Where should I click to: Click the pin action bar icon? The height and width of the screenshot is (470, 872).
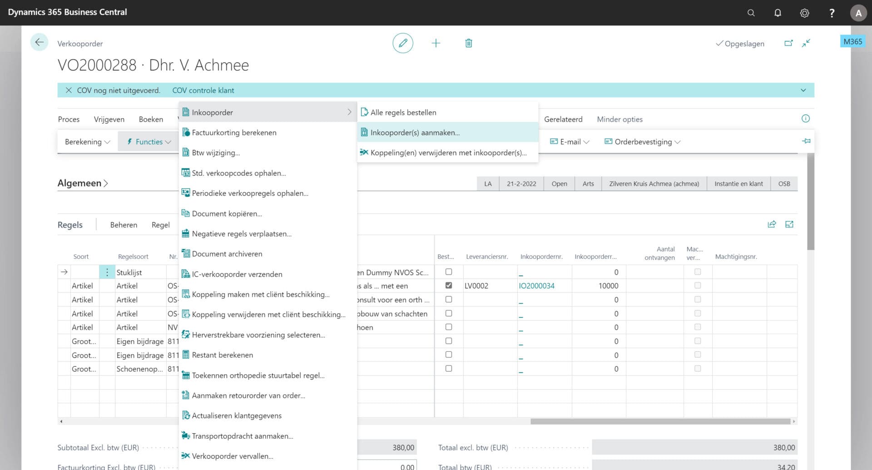pos(806,141)
